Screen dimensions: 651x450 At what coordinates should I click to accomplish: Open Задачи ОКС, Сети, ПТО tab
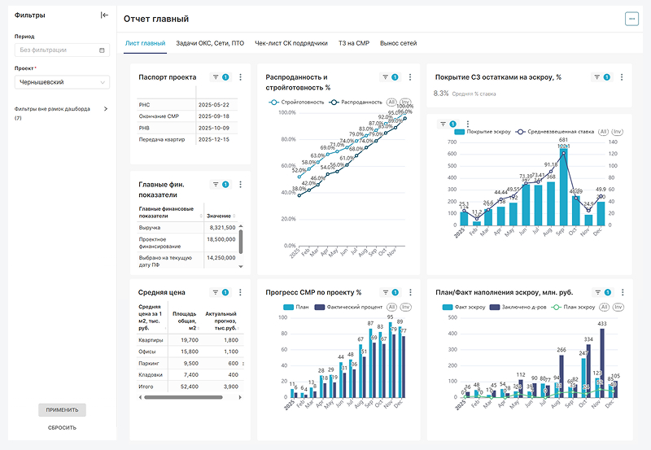click(210, 43)
